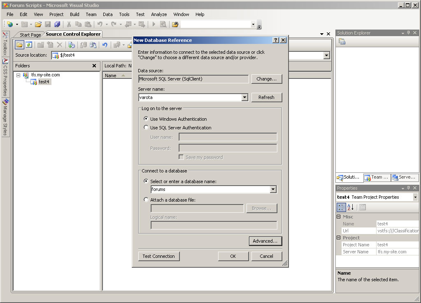Screen dimensions: 421x303
Task: Collapse the Project category in Properties
Action: [339, 237]
